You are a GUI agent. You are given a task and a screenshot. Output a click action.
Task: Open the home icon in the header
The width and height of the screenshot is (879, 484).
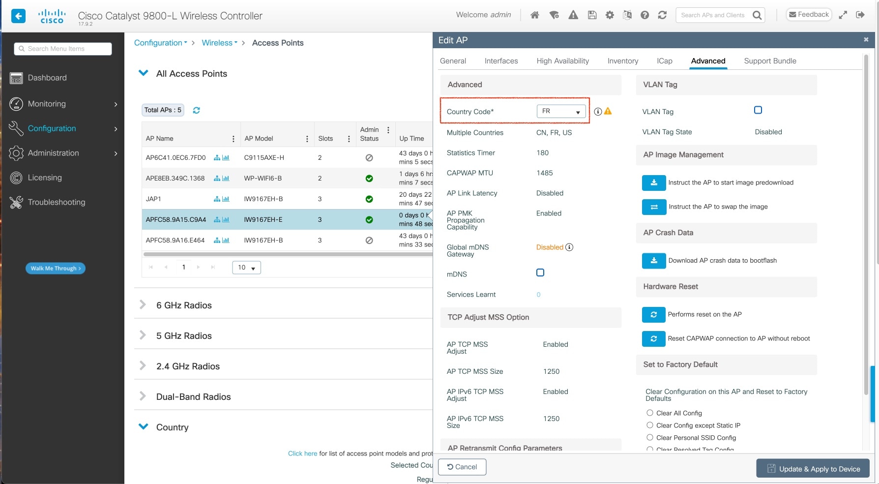535,15
